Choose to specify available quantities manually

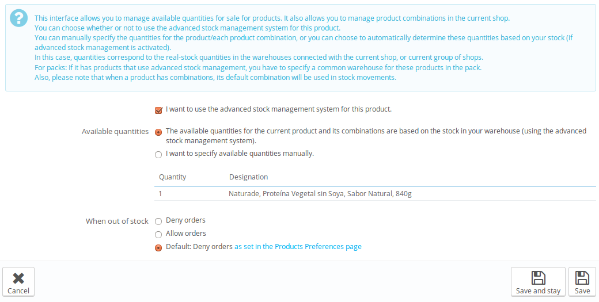158,155
